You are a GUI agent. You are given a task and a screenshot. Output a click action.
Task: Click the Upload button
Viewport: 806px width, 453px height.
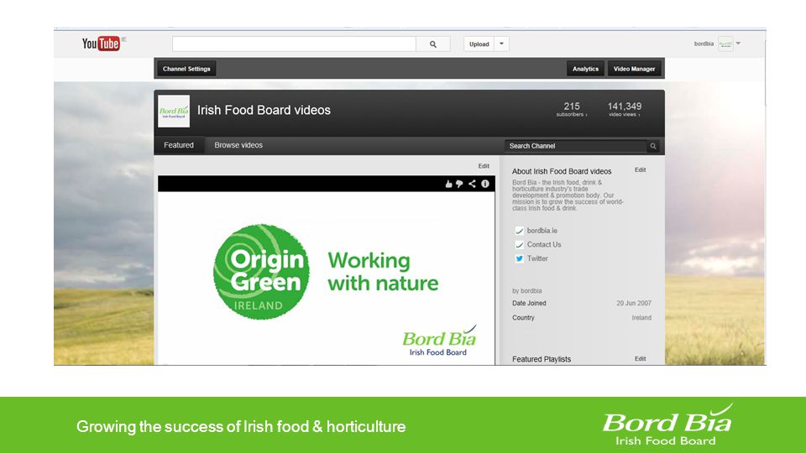click(479, 44)
